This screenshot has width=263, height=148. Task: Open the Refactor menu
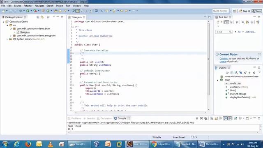(28, 6)
